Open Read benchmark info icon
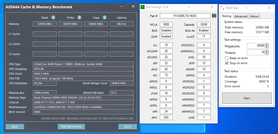The image size is (278, 134). 53,17
